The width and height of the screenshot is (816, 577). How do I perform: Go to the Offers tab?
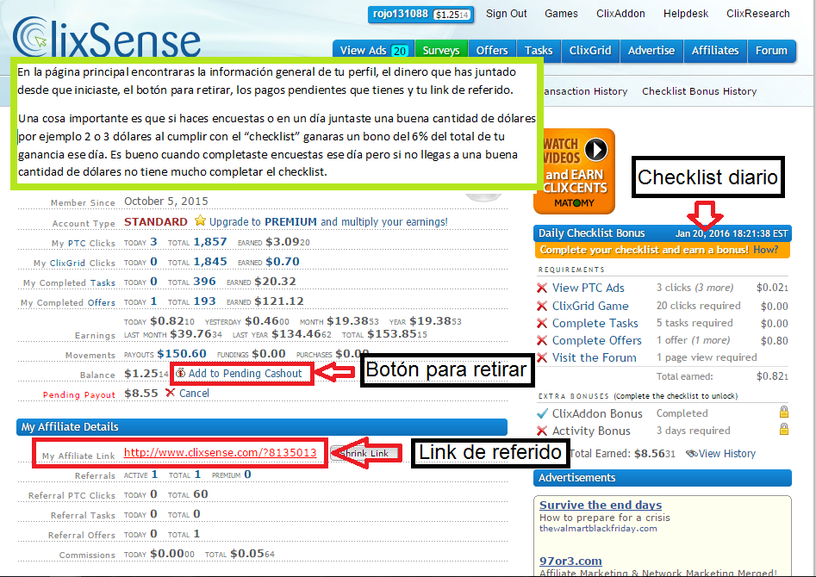492,51
